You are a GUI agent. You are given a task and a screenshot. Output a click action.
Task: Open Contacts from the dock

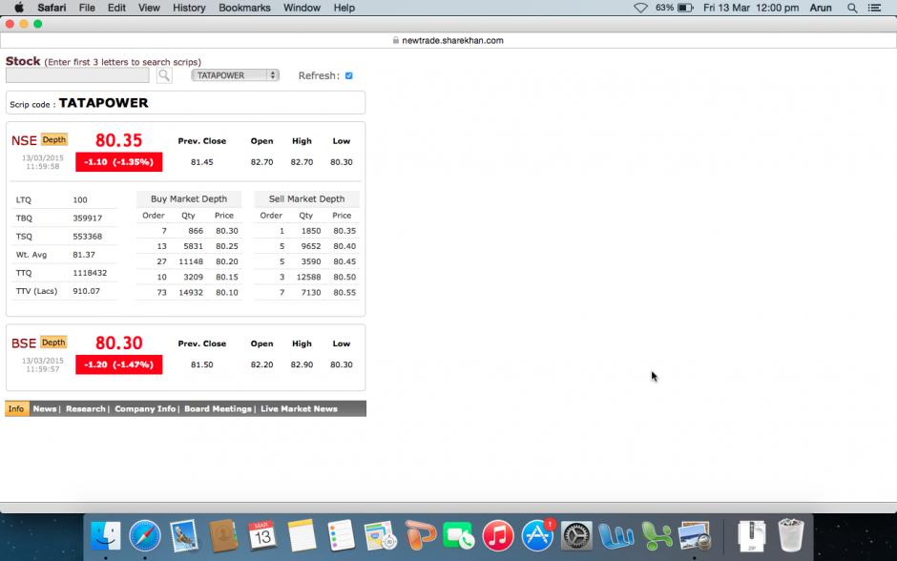223,536
